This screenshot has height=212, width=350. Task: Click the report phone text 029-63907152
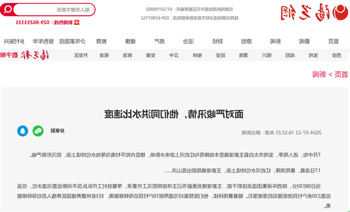pyautogui.click(x=155, y=18)
